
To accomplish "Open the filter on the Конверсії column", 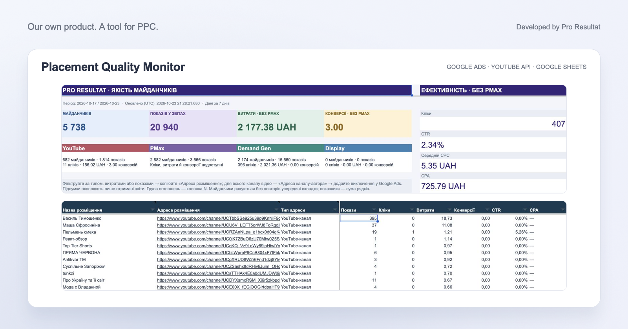I will point(487,210).
